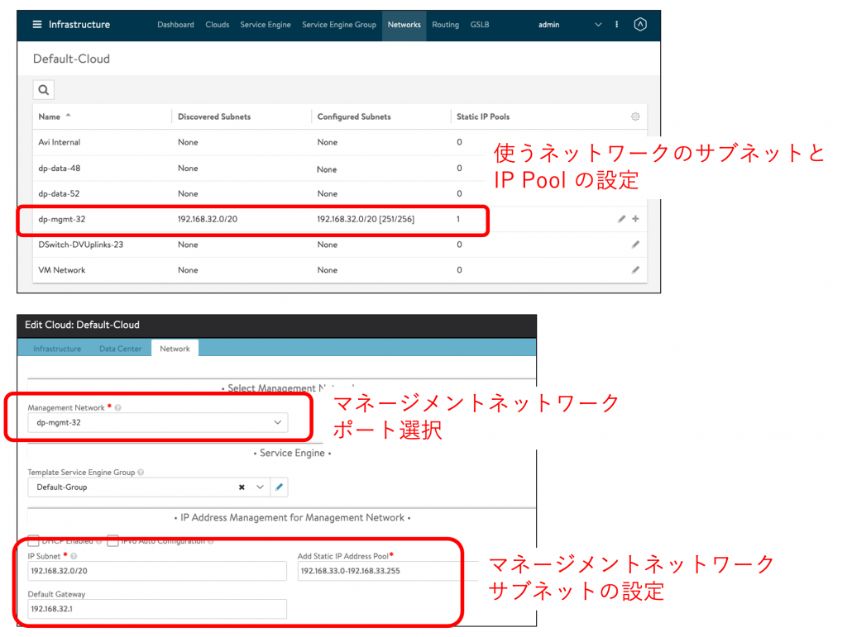Open the Service Engine page
Viewport: 847px width, 637px height.
pos(266,25)
